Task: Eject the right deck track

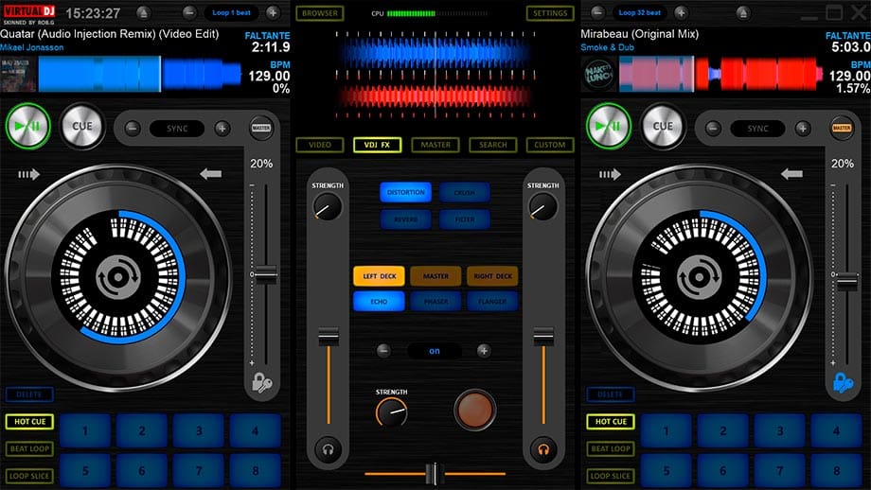Action: (742, 12)
